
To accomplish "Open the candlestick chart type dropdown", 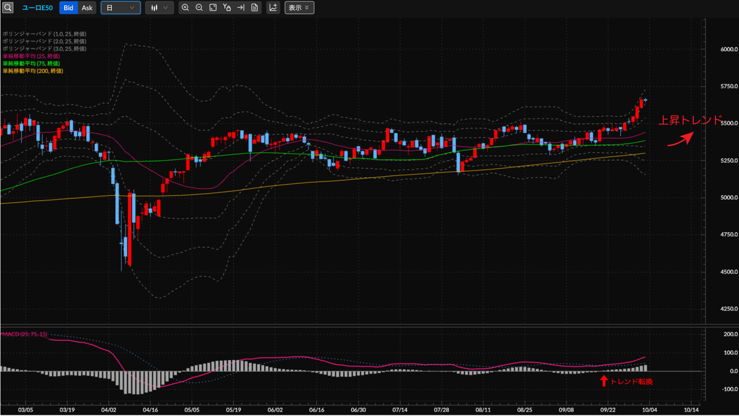I will (x=159, y=8).
